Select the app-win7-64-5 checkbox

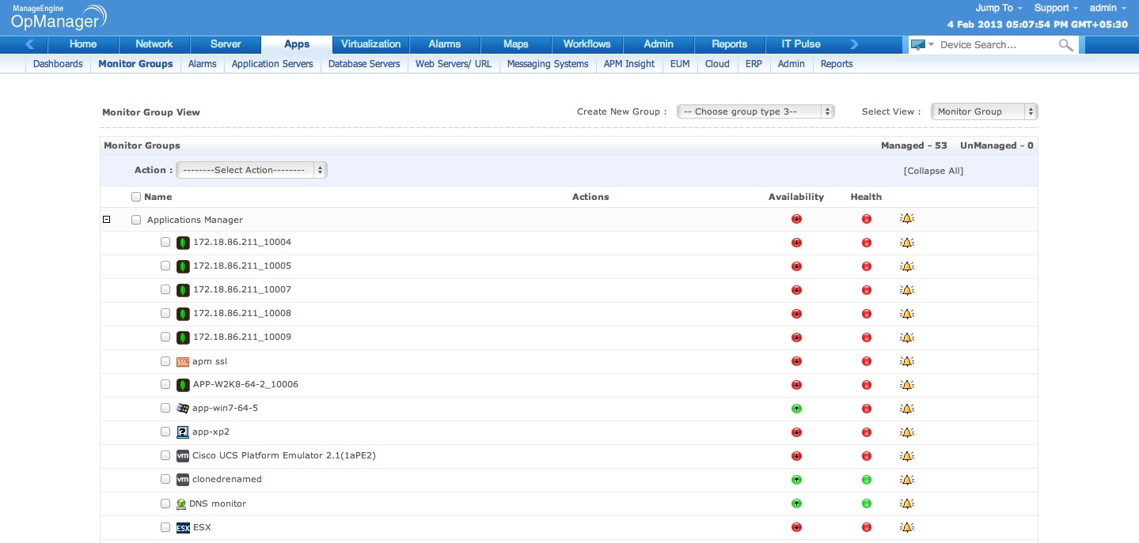click(x=165, y=408)
